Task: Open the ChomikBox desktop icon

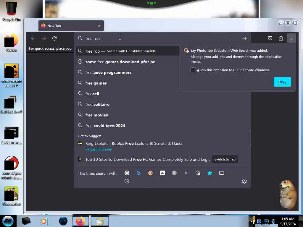Action: [x=12, y=196]
